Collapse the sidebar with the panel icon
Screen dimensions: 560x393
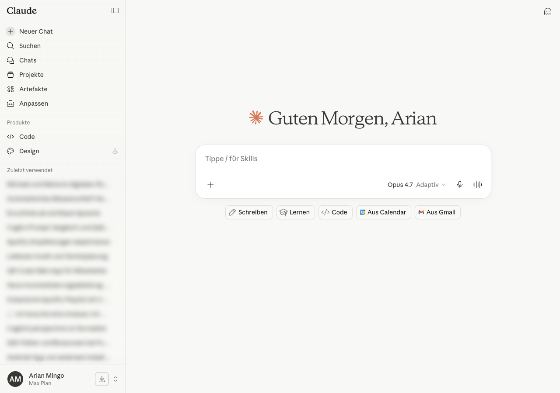(x=115, y=10)
